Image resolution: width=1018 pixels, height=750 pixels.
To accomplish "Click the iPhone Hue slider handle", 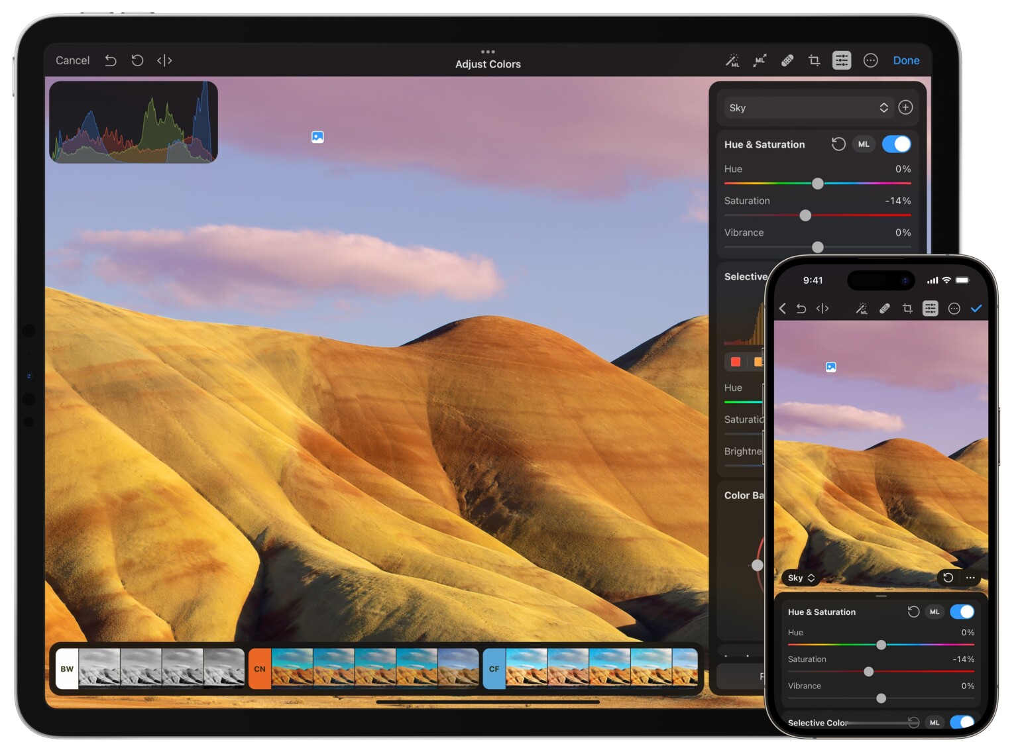I will (x=881, y=645).
